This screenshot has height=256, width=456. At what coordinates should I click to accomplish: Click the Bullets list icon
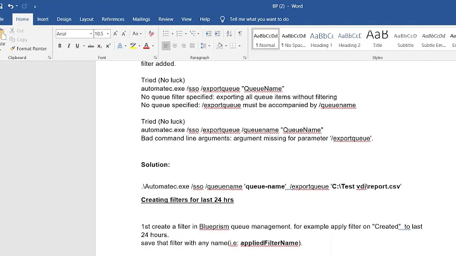(166, 34)
